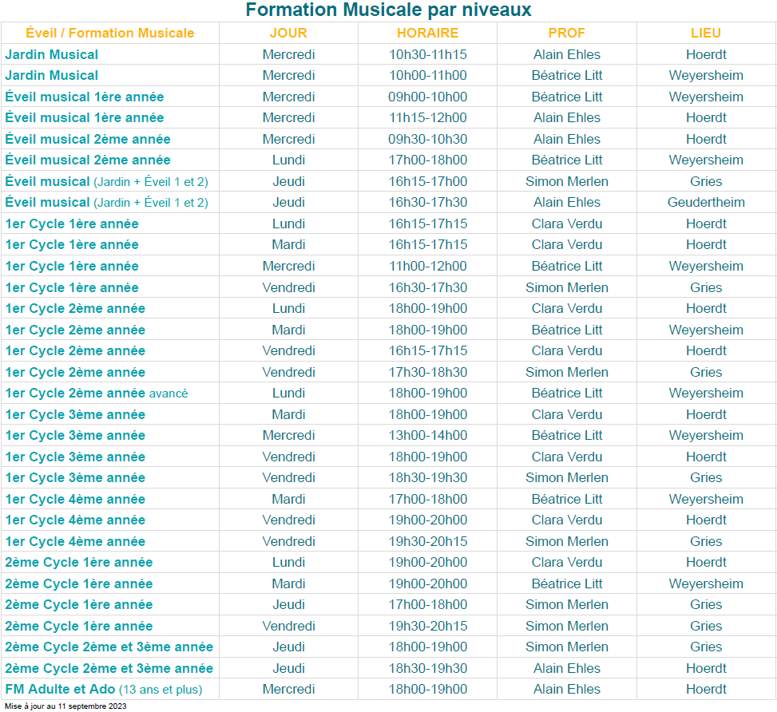Select Alain Ehles in the 18h30-19h30 row
Image resolution: width=777 pixels, height=712 pixels.
567,668
